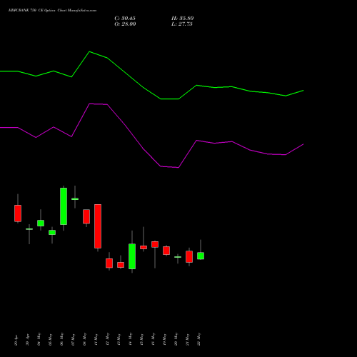Click the 29 Apr date label
Viewport: 357px width, 357px height.
tap(16, 340)
